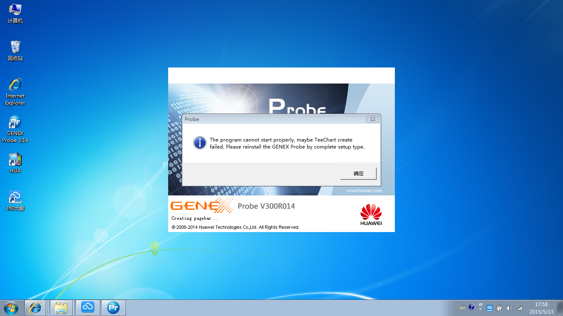Click the keyboard icon in system tray

tap(462, 308)
